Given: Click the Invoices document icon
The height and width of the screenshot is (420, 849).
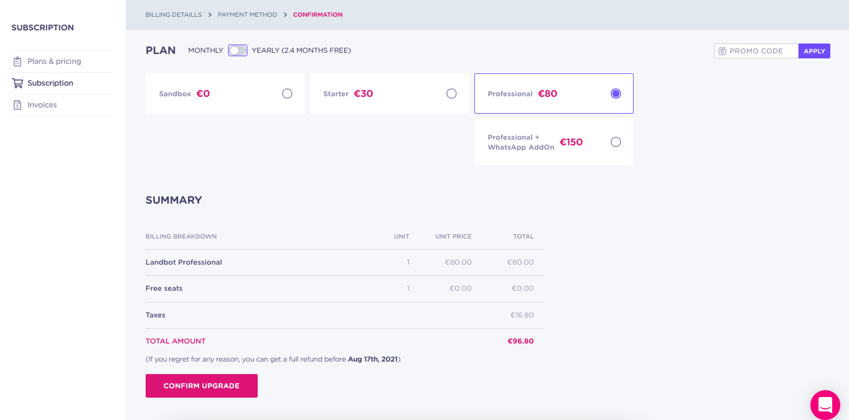Looking at the screenshot, I should click(x=17, y=105).
